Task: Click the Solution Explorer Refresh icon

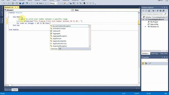Action: (x=161, y=11)
